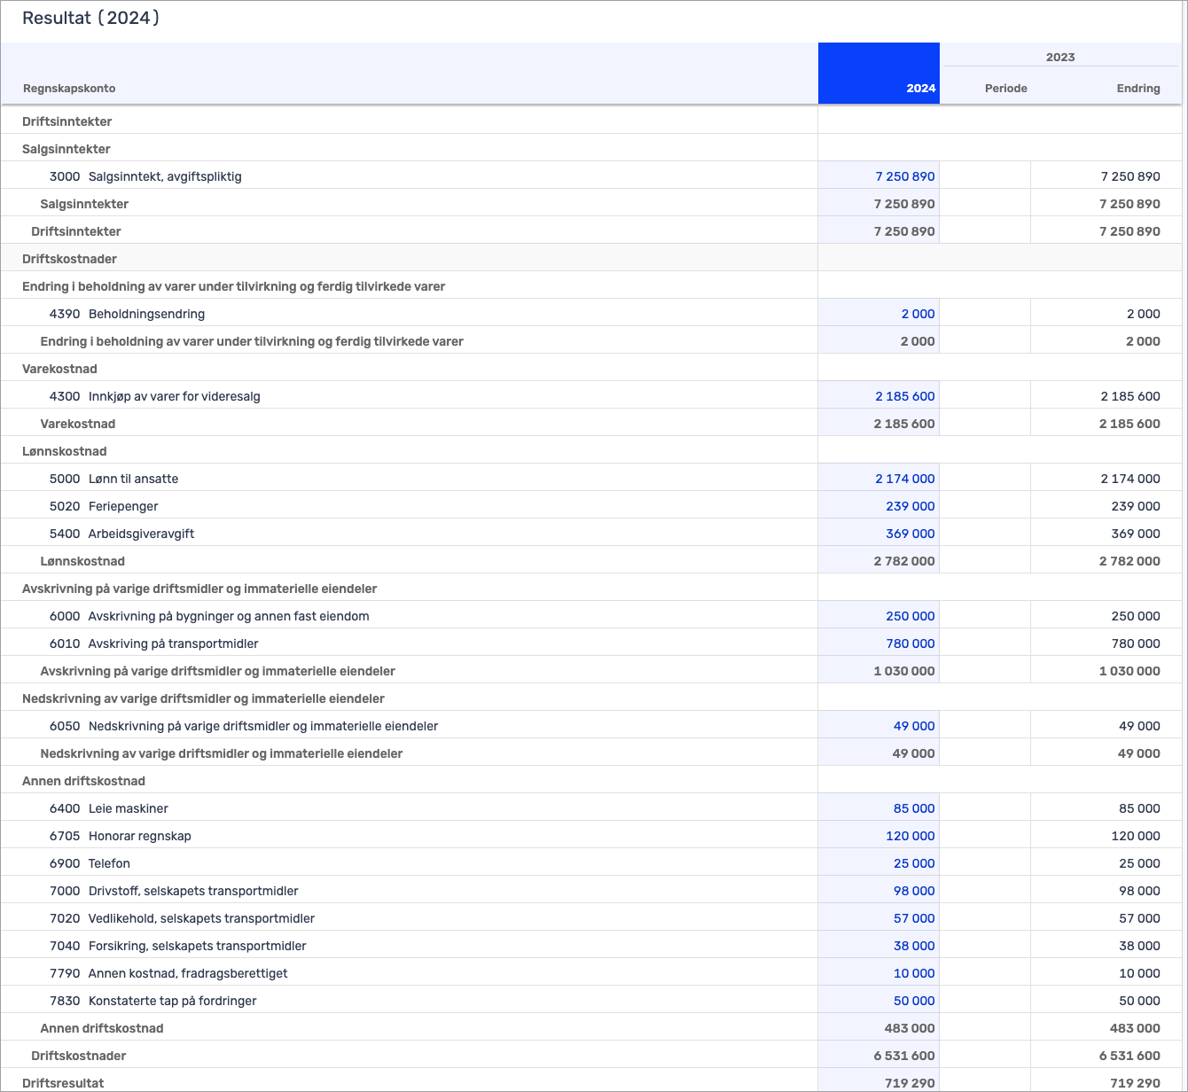1188x1092 pixels.
Task: Click 2024 value for 6010 Avskriving på transportmidler
Action: (x=910, y=643)
